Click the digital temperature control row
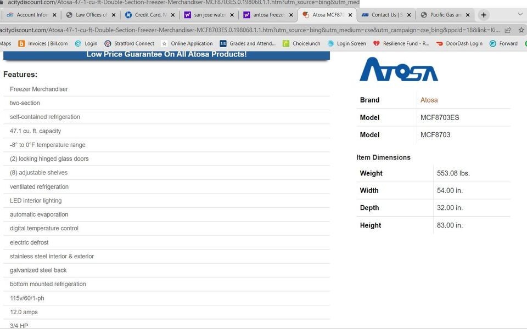 tap(166, 228)
